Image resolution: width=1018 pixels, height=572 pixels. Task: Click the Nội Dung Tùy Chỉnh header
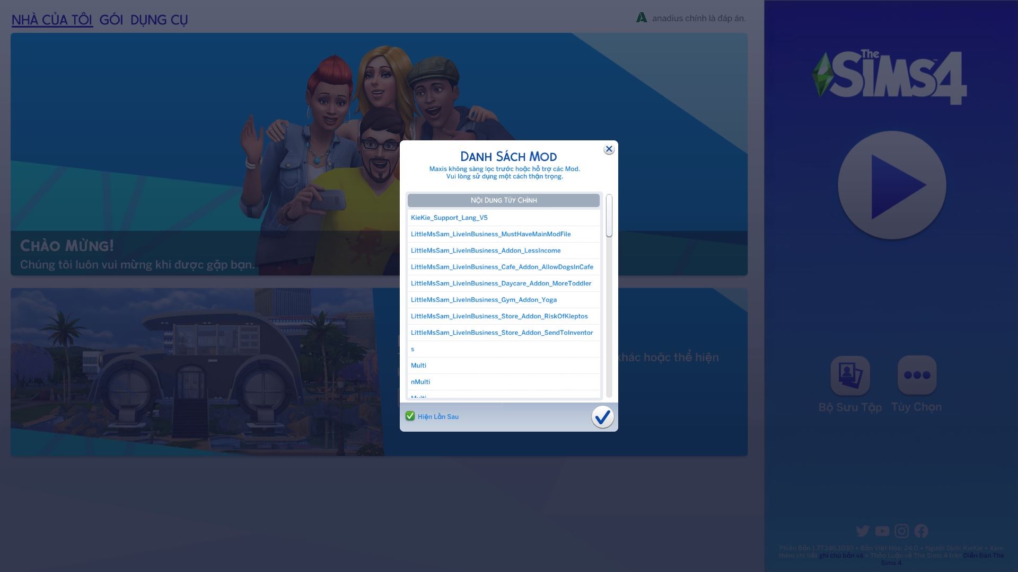pyautogui.click(x=504, y=200)
